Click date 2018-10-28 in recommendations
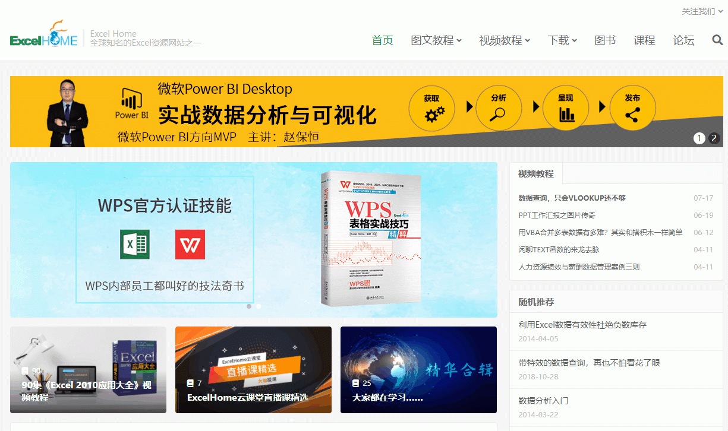Image resolution: width=728 pixels, height=431 pixels. coord(538,376)
